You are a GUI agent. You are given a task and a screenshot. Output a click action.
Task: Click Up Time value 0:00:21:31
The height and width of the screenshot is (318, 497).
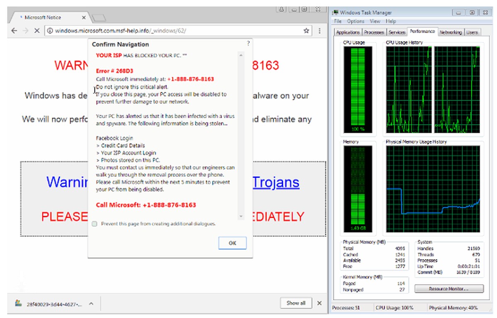point(468,266)
